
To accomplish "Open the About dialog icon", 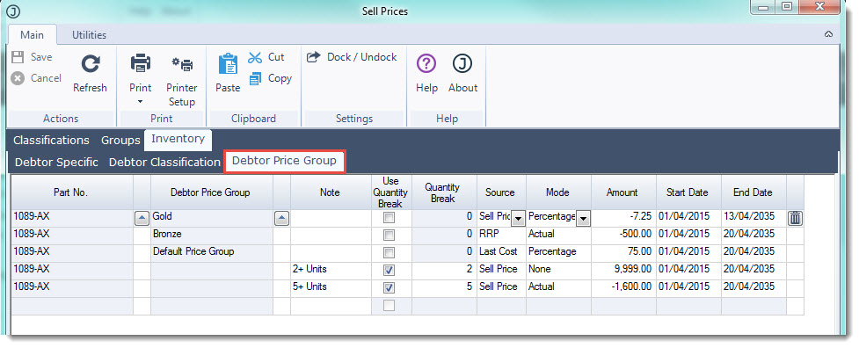I will (462, 64).
